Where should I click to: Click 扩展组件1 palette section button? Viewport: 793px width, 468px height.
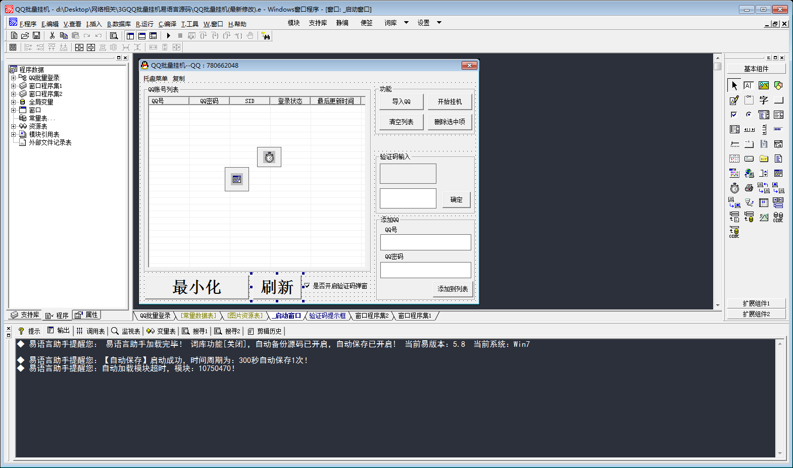pyautogui.click(x=756, y=303)
